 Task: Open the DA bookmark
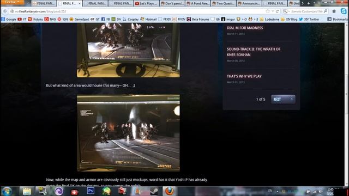tap(116, 20)
